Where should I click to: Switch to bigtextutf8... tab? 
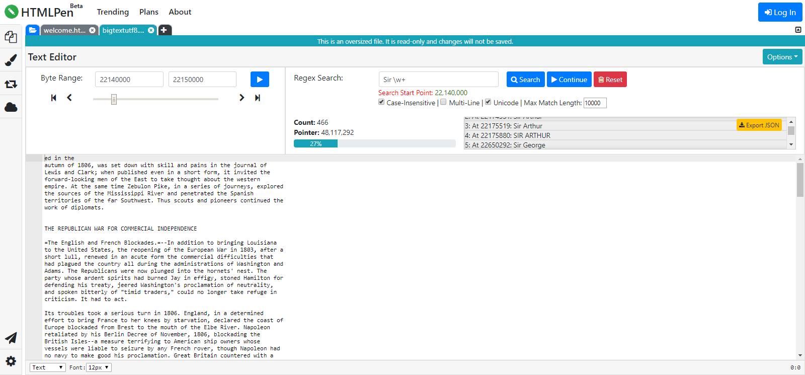tap(123, 30)
